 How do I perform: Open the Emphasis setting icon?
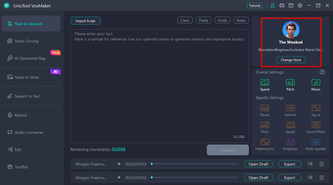[x=290, y=142]
